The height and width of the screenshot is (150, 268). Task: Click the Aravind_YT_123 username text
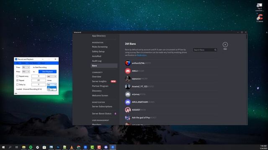tap(139, 86)
